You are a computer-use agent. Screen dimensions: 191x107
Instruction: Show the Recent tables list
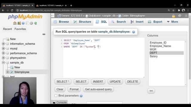(x=7, y=29)
